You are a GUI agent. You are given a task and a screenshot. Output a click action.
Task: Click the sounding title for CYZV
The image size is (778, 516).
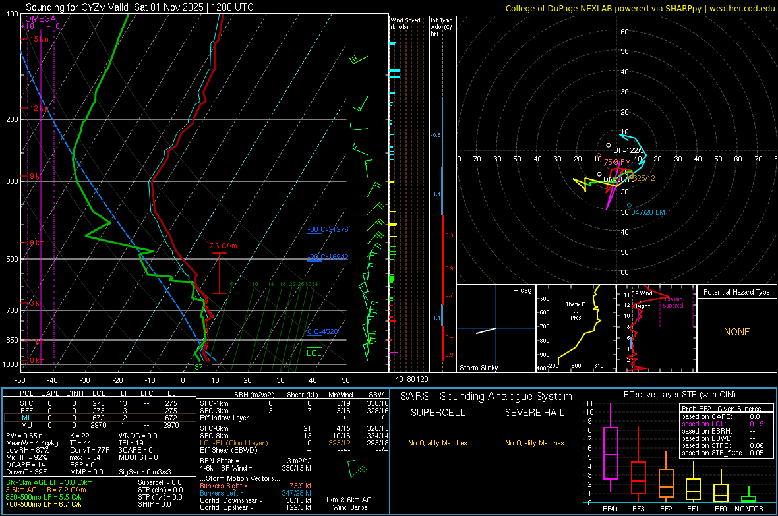[139, 7]
